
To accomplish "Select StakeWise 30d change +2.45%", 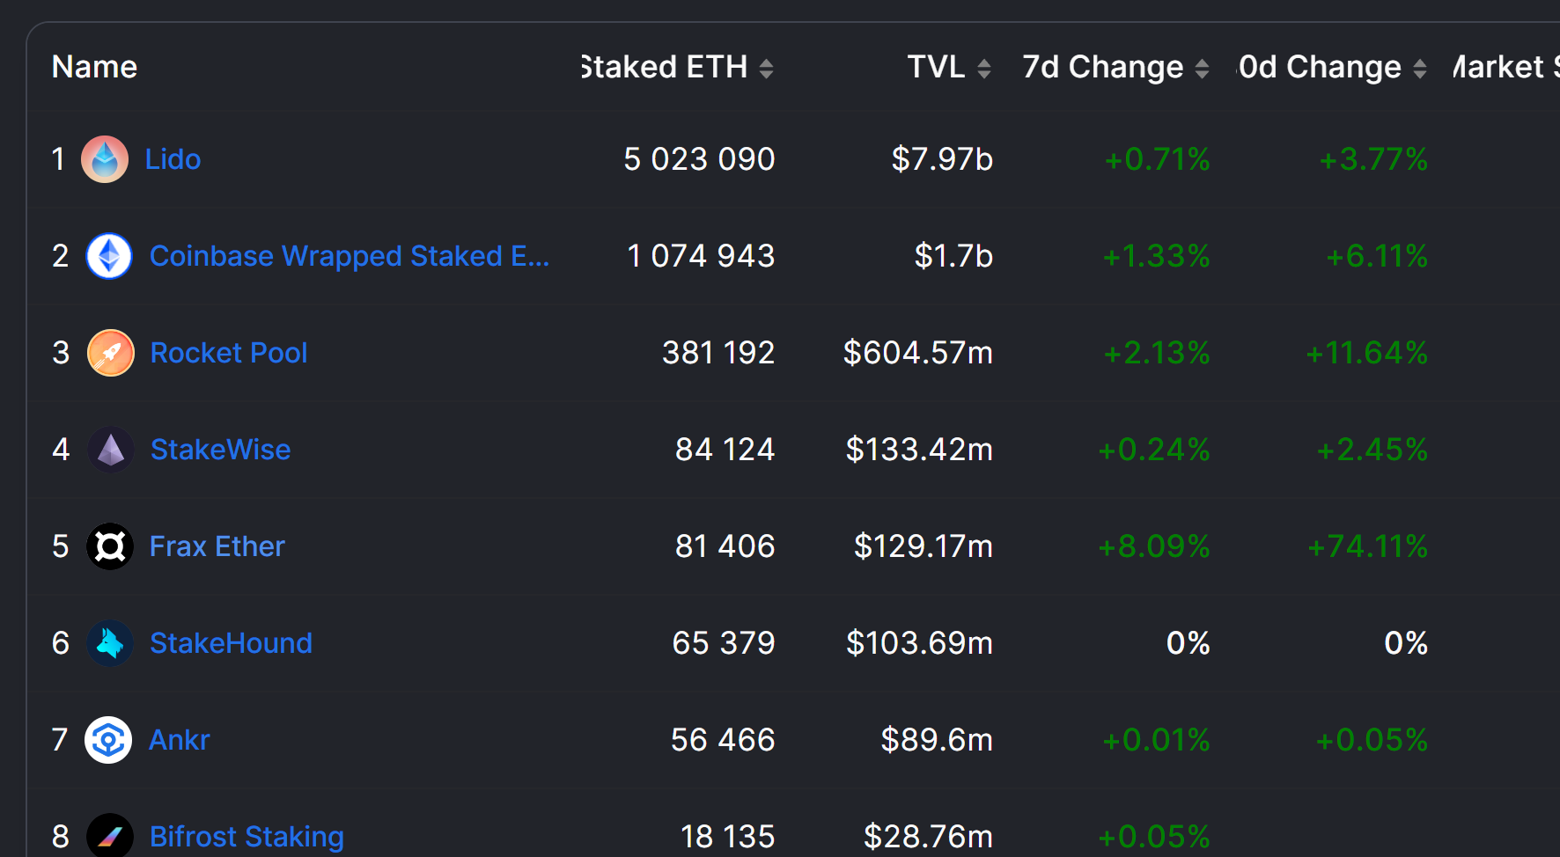I will tap(1372, 450).
